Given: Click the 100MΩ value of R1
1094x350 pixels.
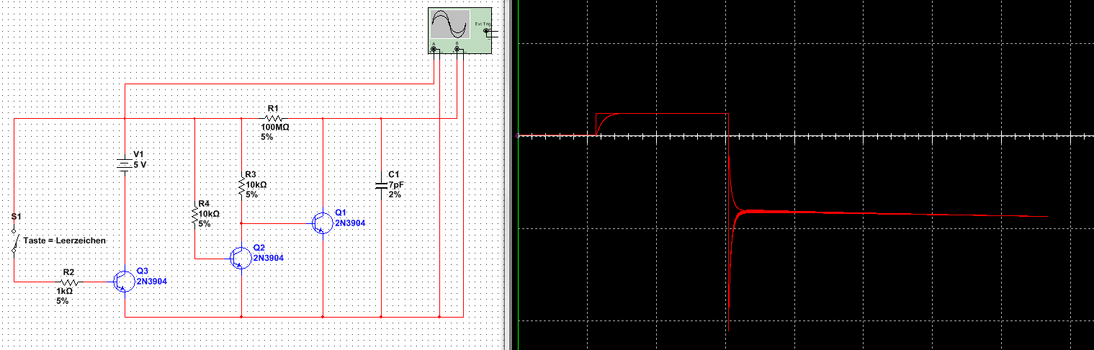Looking at the screenshot, I should 275,127.
